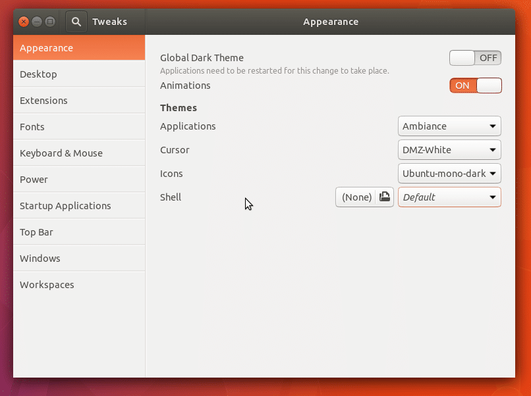Open the Extensions section

(x=79, y=101)
